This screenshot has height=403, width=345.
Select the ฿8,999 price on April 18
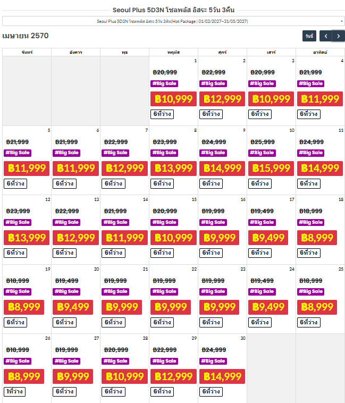[317, 238]
